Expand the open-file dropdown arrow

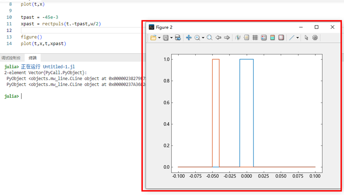[x=159, y=38]
